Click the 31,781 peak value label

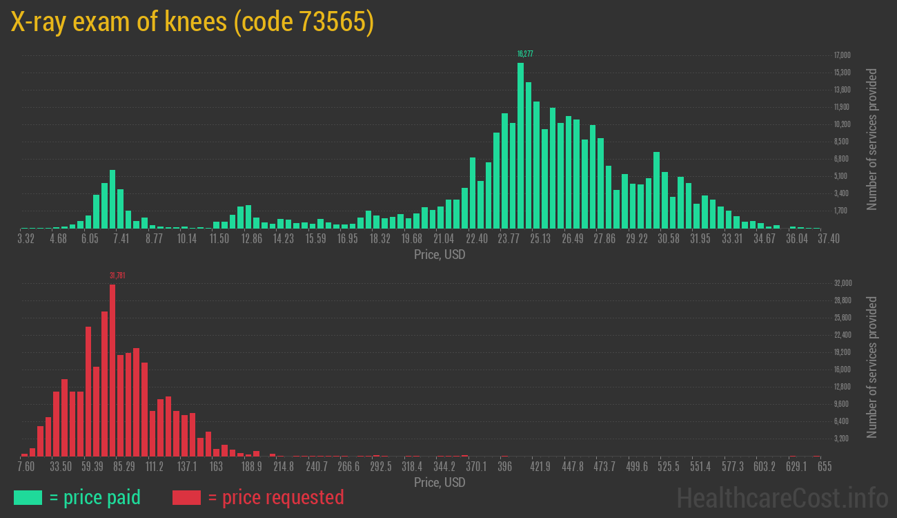(117, 276)
